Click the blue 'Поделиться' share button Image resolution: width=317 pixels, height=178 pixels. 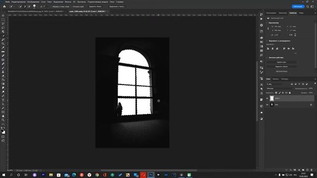[298, 6]
